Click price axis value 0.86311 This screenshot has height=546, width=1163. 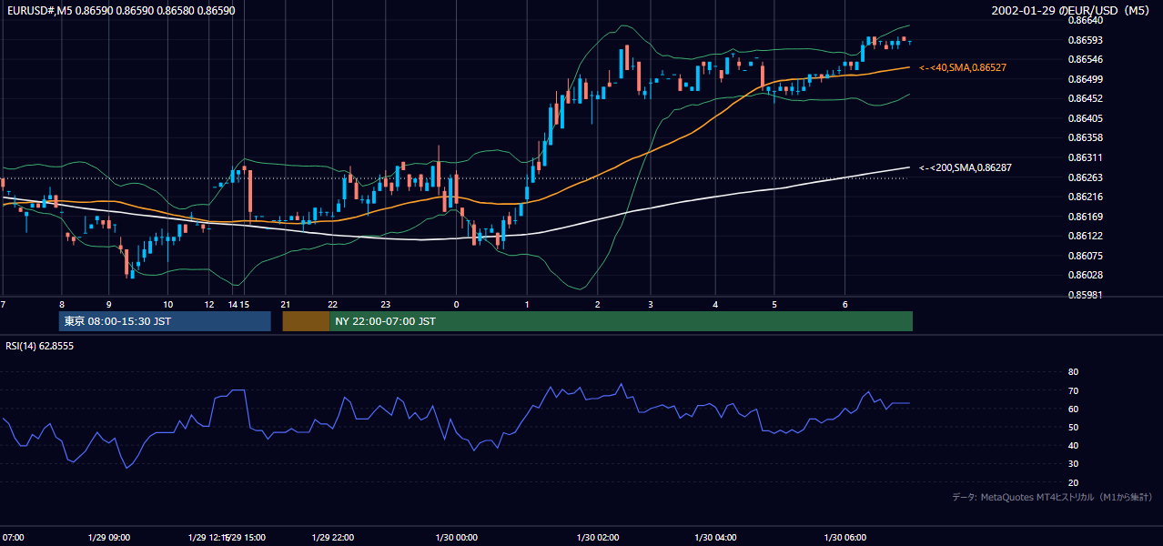pos(1084,157)
